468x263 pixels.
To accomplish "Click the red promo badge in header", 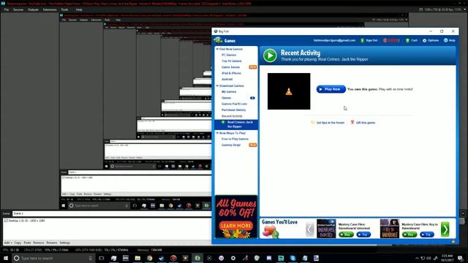I will (x=391, y=40).
